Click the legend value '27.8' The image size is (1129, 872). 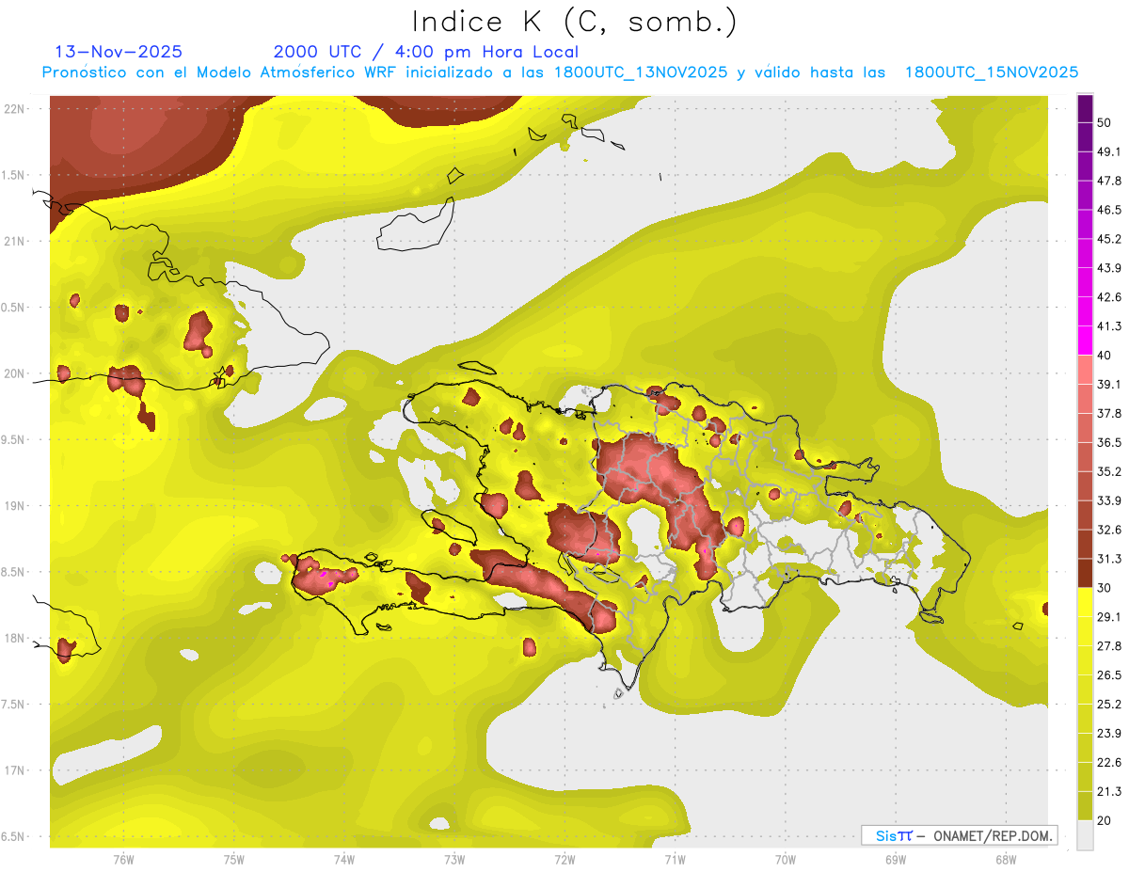[x=1109, y=646]
